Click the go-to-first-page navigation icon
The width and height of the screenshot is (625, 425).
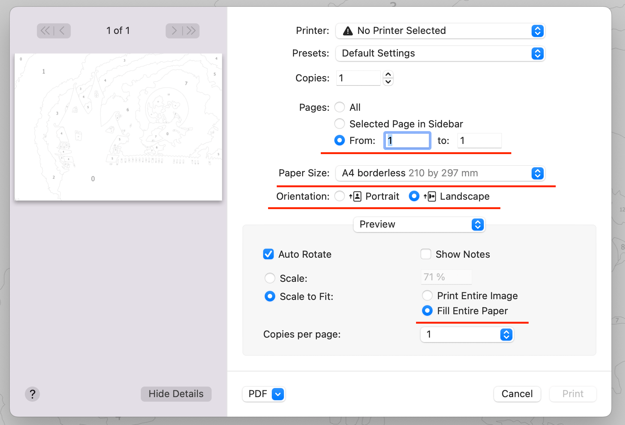coord(45,31)
